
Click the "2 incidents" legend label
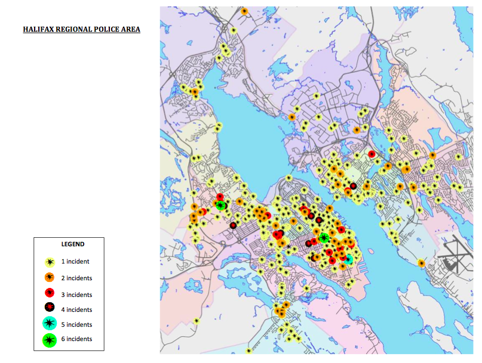click(76, 278)
